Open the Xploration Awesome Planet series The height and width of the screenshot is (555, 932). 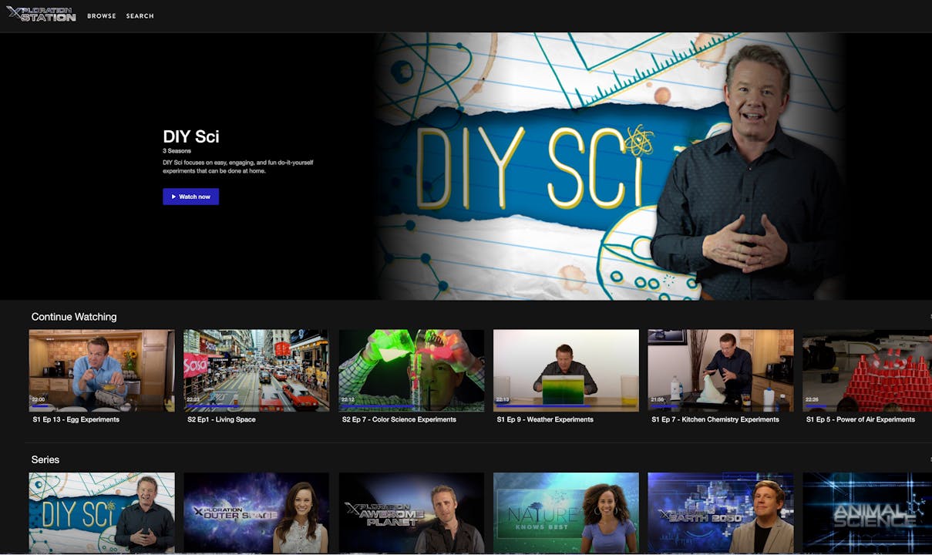point(411,512)
